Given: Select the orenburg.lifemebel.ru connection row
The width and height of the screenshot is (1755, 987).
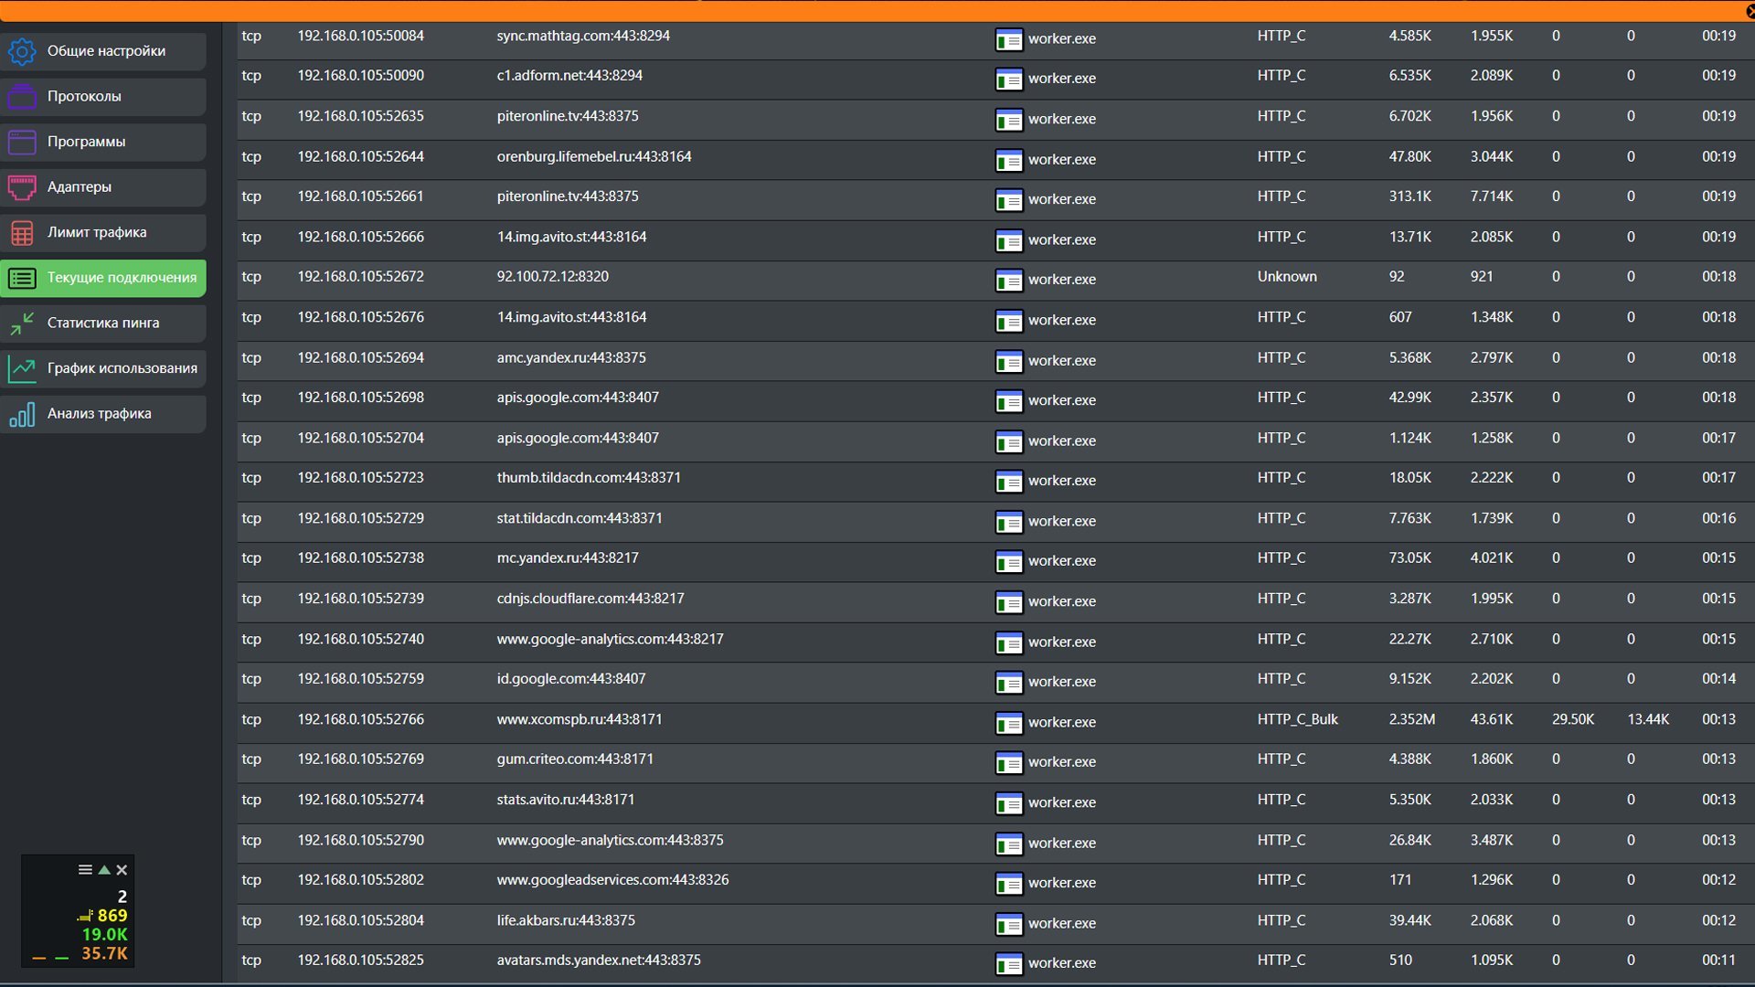Looking at the screenshot, I should pyautogui.click(x=593, y=157).
